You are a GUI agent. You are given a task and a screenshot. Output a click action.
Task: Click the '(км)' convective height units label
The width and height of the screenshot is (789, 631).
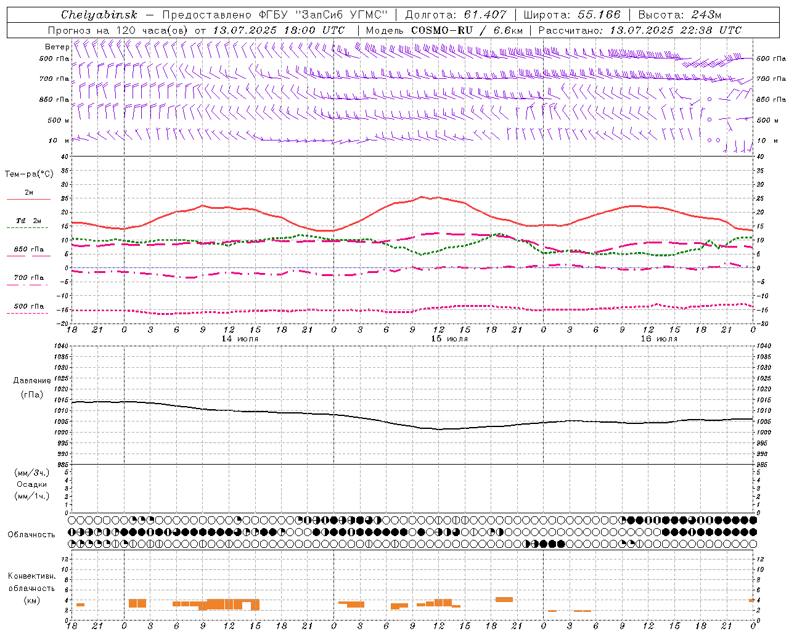[32, 600]
